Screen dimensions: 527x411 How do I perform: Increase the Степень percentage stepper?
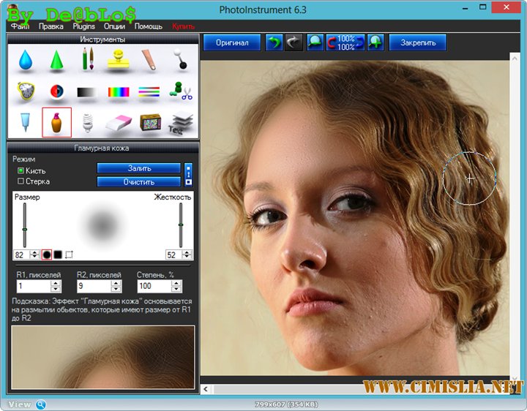(176, 282)
